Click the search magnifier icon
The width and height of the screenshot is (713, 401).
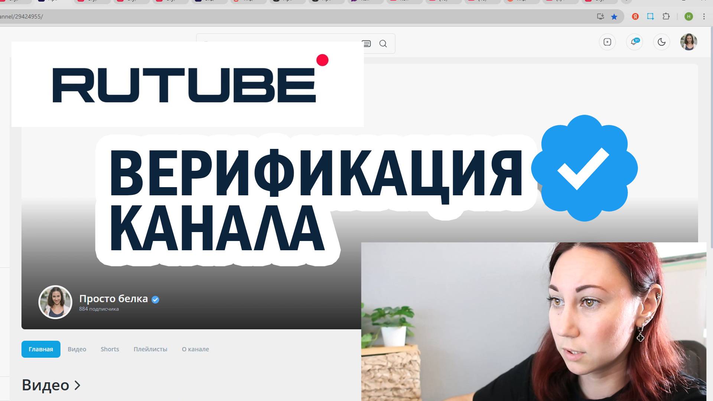[x=383, y=44]
